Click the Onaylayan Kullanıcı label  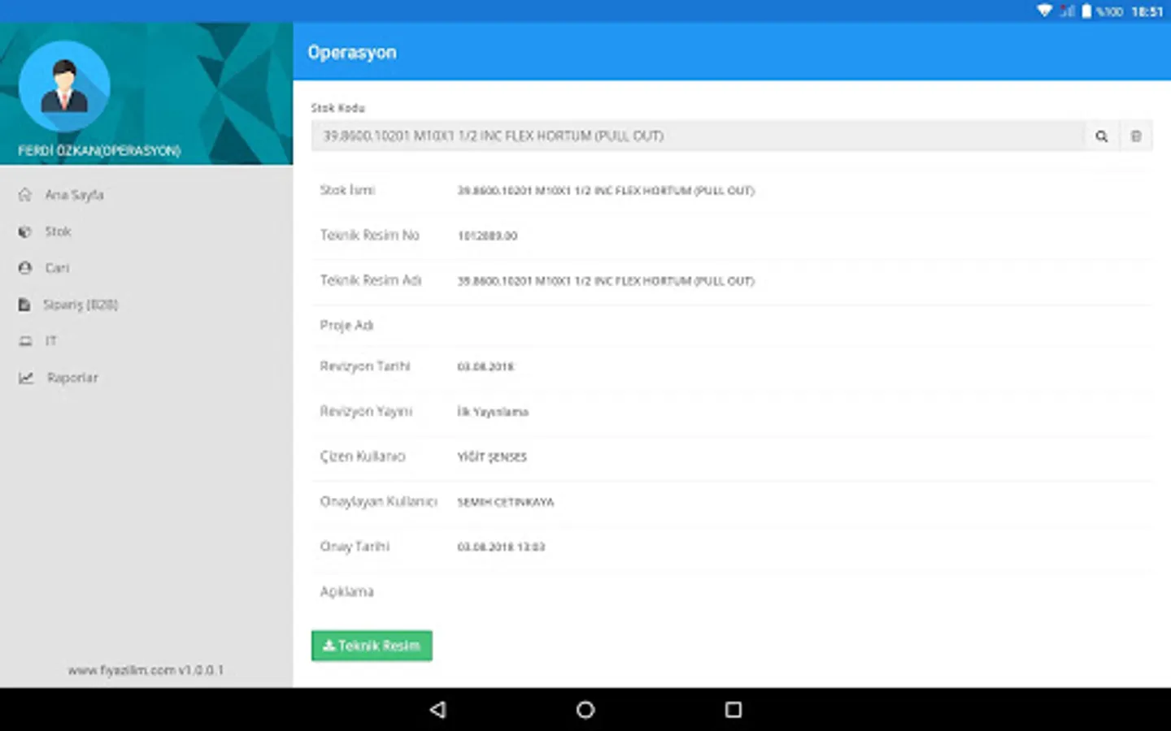[x=378, y=502]
